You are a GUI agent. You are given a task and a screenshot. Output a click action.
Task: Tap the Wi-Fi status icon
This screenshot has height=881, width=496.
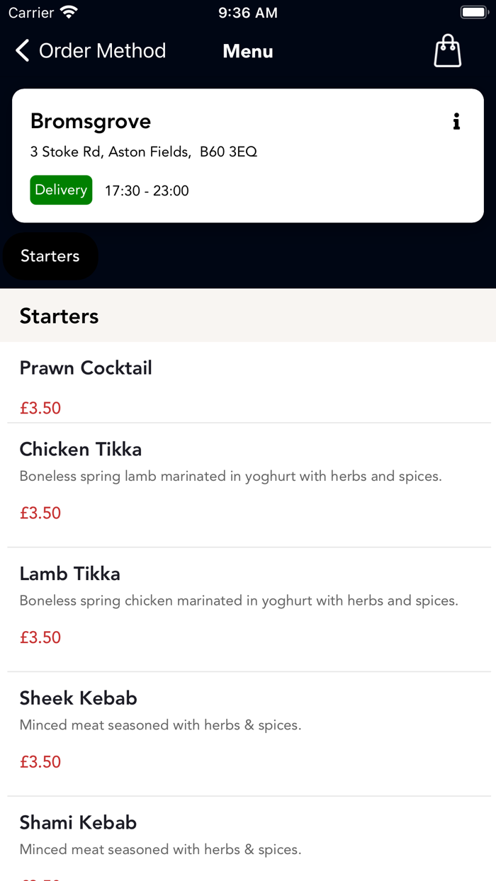69,13
